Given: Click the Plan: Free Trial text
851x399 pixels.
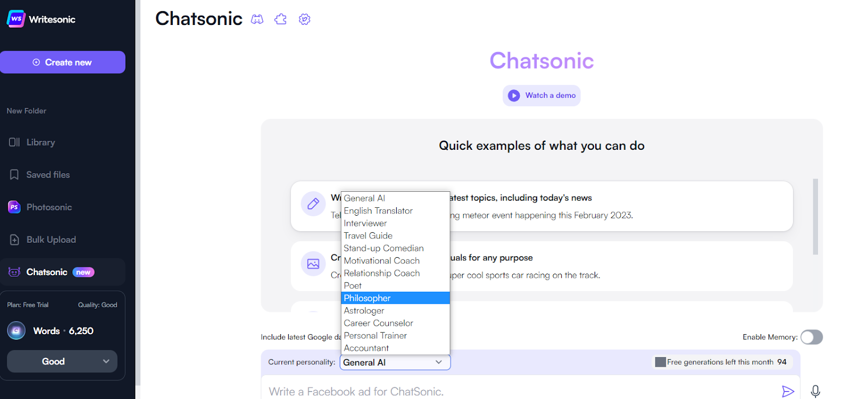Looking at the screenshot, I should 28,305.
